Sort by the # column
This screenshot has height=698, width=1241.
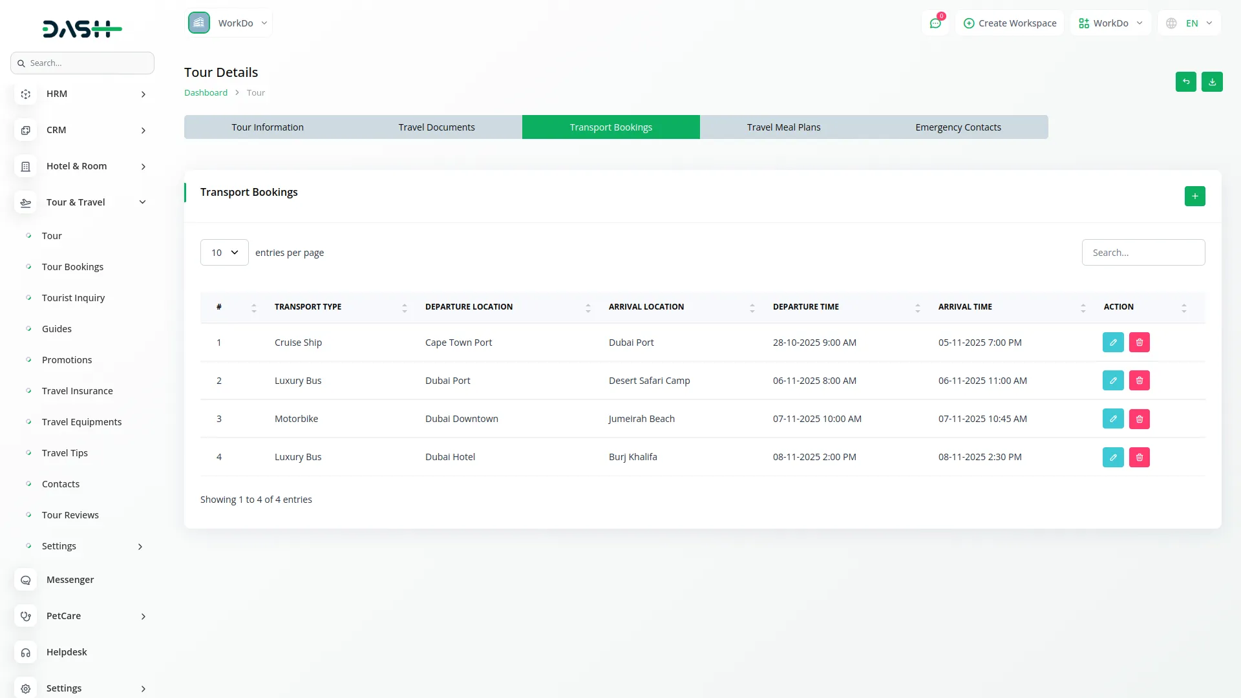pos(254,308)
